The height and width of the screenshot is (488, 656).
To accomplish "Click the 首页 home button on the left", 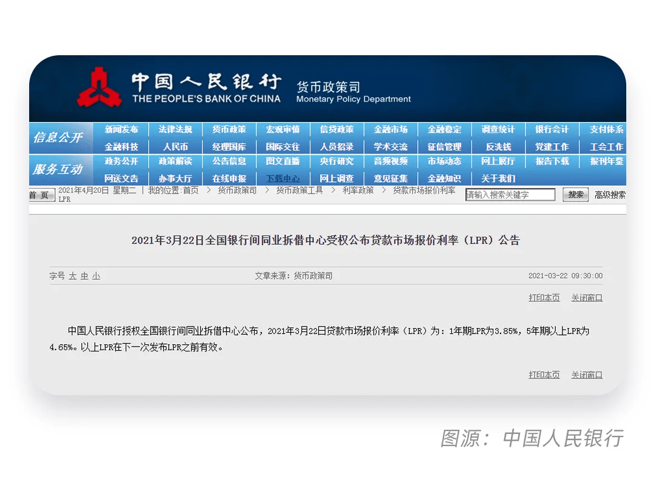I will pyautogui.click(x=41, y=195).
